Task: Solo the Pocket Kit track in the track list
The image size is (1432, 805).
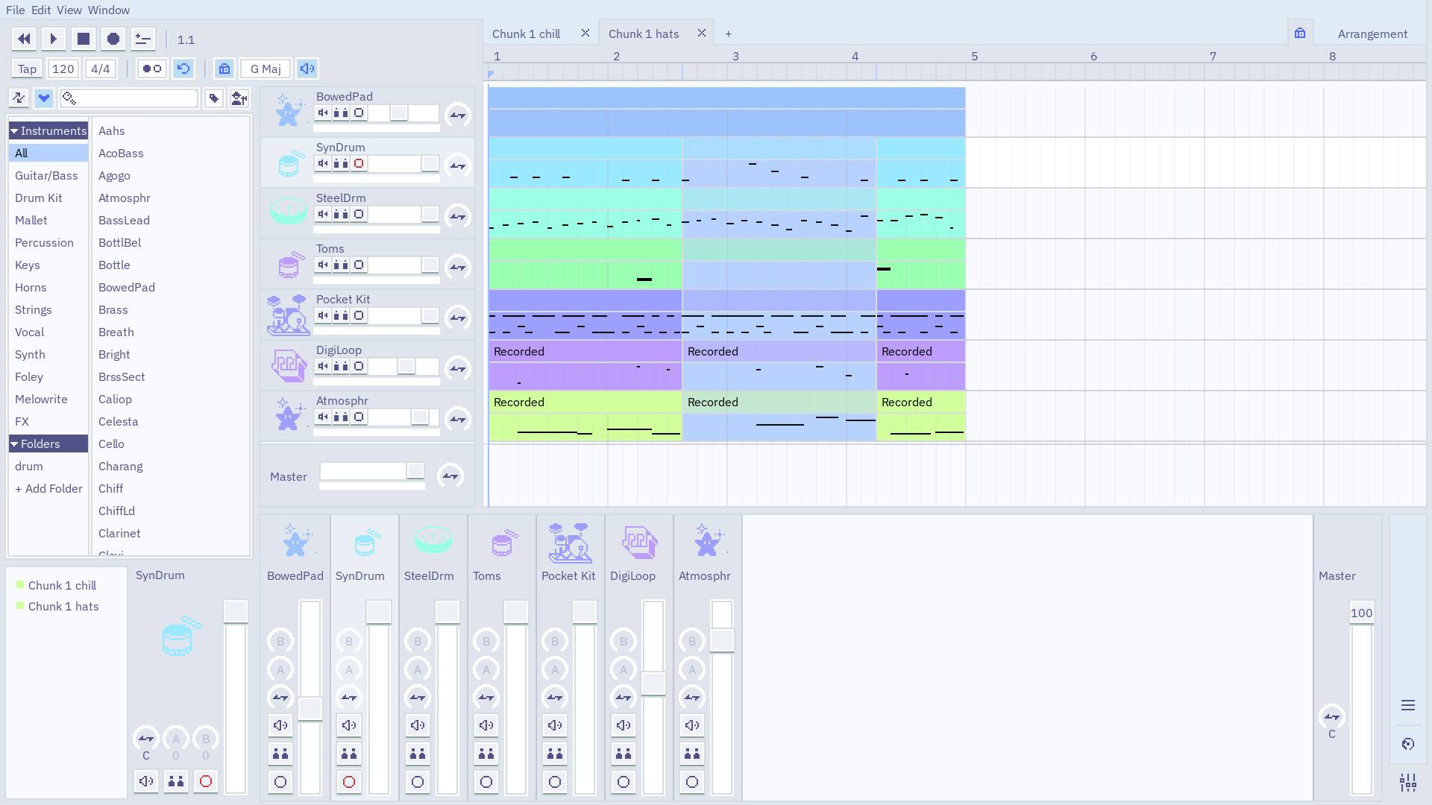Action: pos(341,315)
